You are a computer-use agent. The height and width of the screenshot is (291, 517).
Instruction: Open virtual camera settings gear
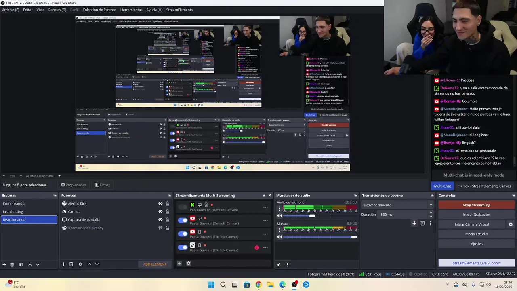511,224
